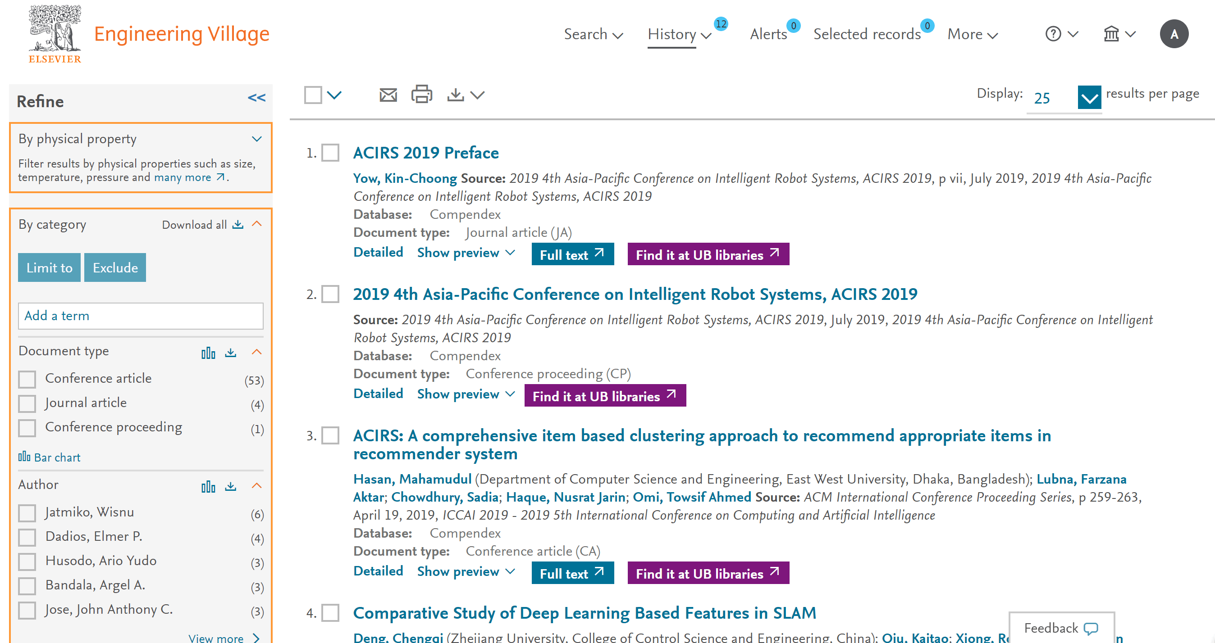Click Find it at UB libraries for result 2
This screenshot has height=643, width=1215.
point(605,396)
